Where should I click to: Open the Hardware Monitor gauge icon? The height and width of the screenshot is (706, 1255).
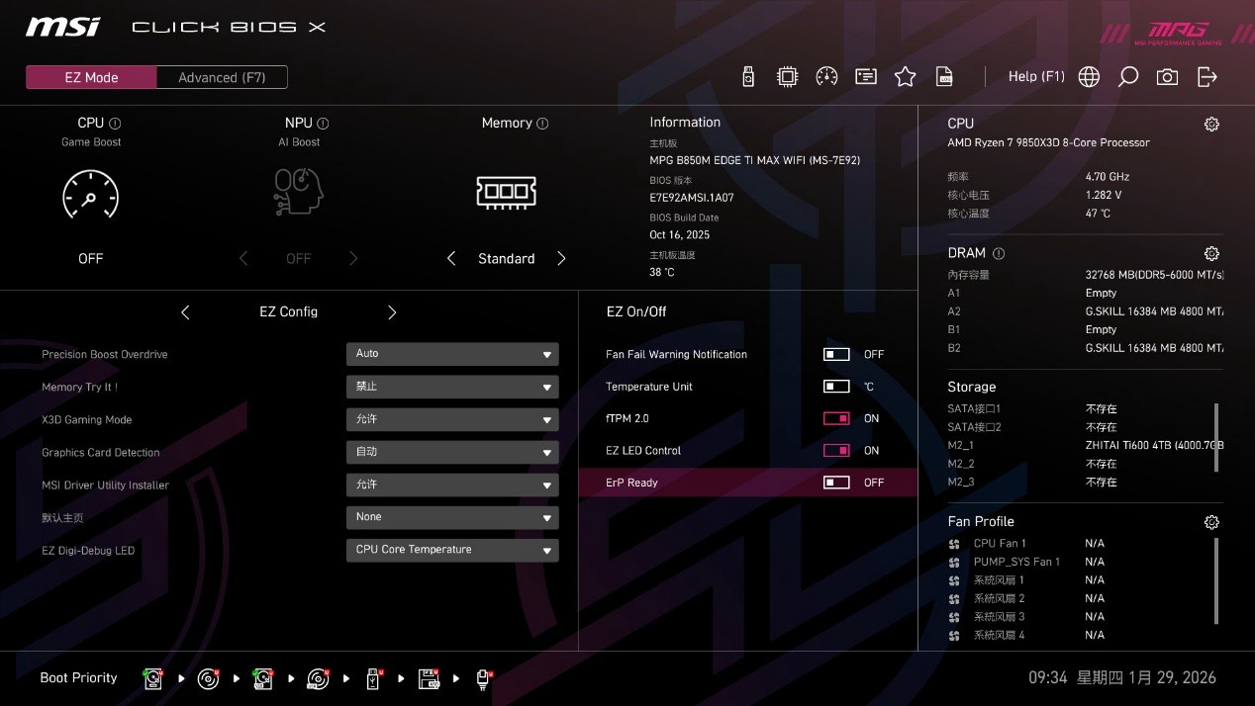coord(826,75)
